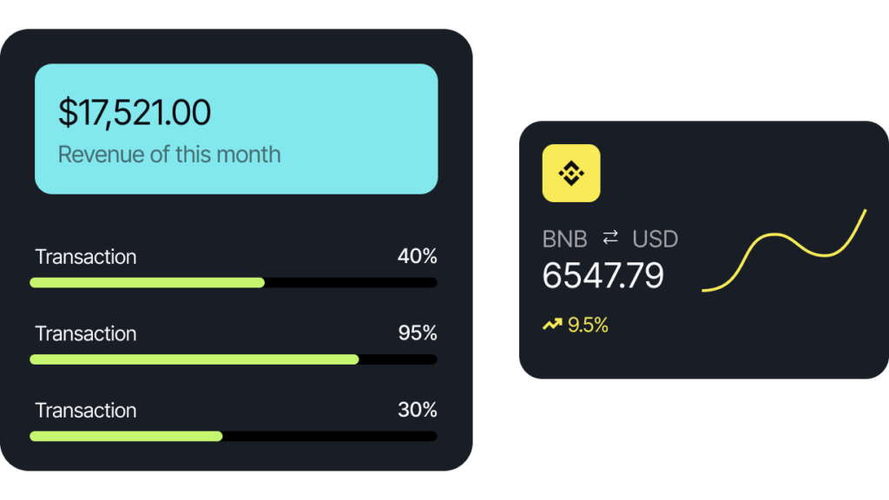Click the 40% transaction progress bar

234,282
